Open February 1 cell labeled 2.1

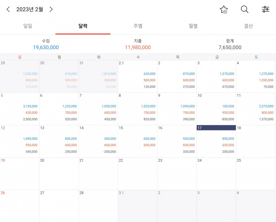138,77
